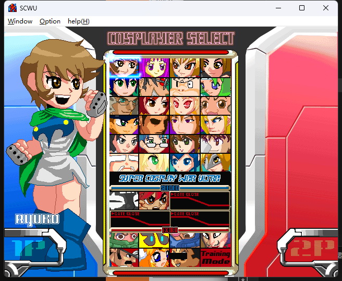Select the pink-eyed blonde character portrait
342x281 pixels.
click(x=185, y=106)
